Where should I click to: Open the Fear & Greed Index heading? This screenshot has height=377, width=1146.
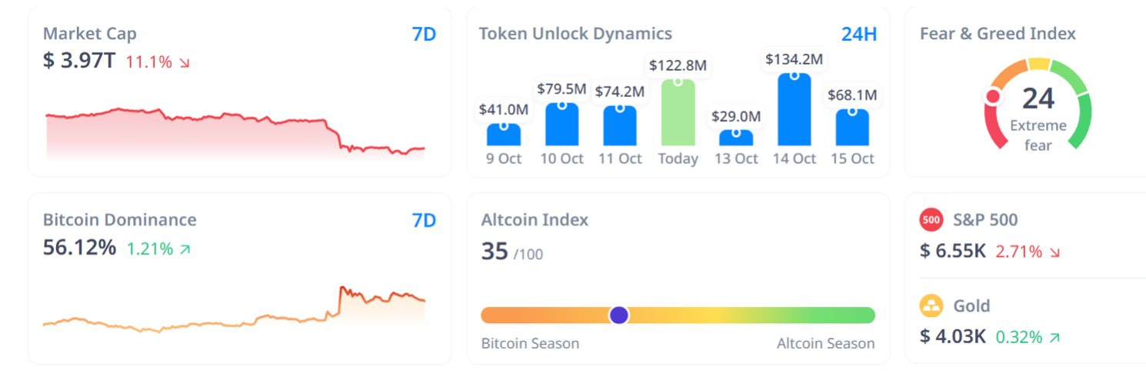998,34
